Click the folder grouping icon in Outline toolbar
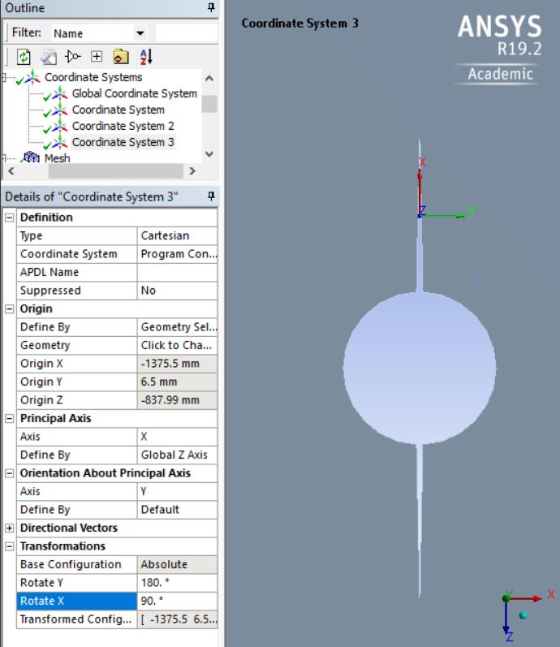 (x=121, y=57)
